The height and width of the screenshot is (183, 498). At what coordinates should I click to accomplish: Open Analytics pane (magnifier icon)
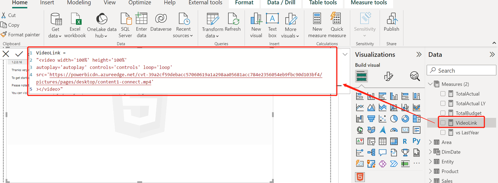pyautogui.click(x=415, y=76)
